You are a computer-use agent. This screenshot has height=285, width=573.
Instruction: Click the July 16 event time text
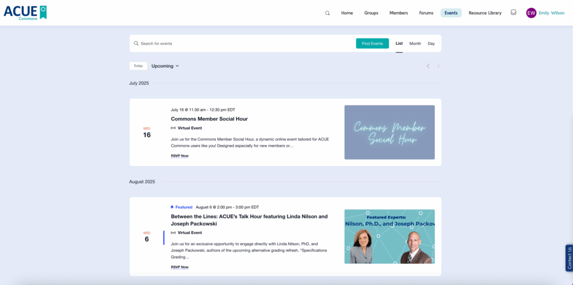[203, 110]
